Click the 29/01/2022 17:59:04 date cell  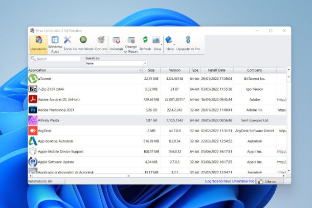point(216,79)
